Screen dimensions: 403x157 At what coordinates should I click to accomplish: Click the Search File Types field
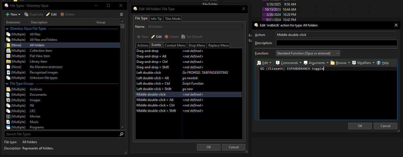(x=62, y=134)
